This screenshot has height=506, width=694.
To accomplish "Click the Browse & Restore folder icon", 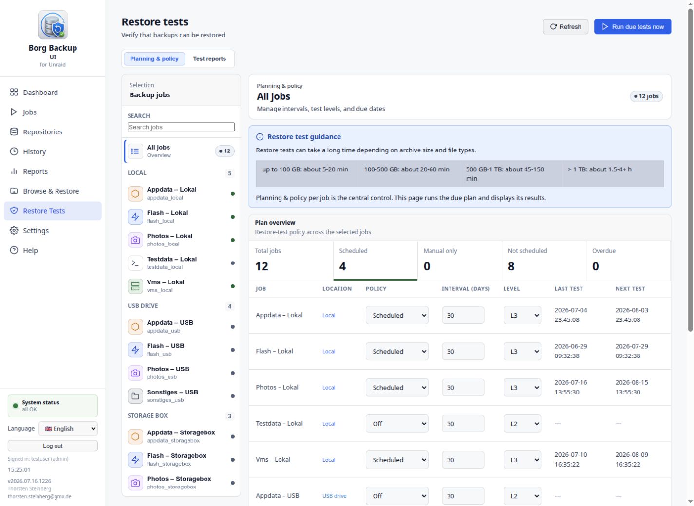I will 14,191.
